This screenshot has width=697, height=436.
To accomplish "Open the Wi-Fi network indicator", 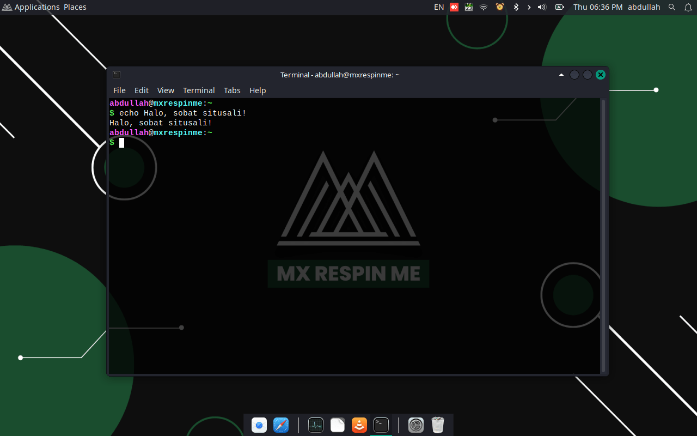I will coord(484,7).
